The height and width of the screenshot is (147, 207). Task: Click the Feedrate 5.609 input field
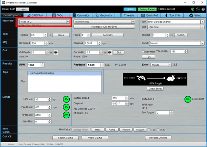pos(94,65)
